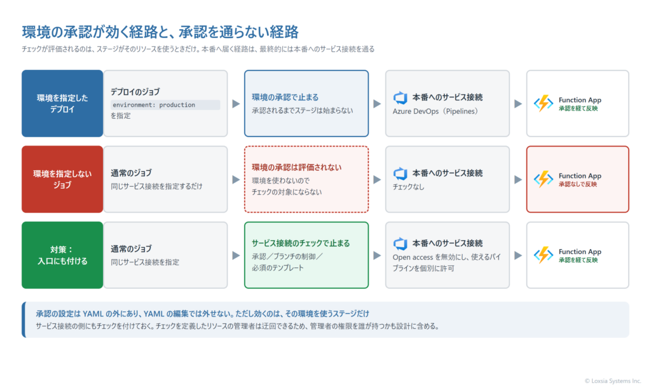Click the subtitle starting チェックが評価されるのは

click(198, 49)
